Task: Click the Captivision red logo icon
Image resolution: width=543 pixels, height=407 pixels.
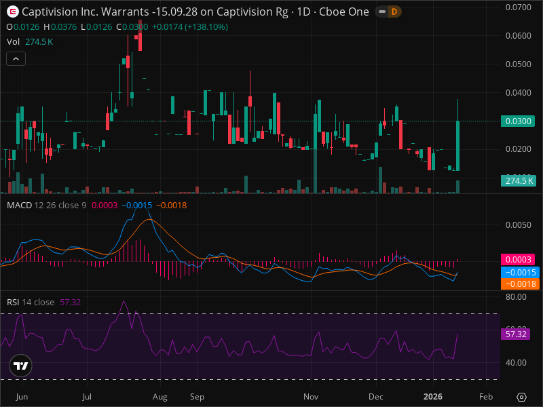Action: [x=13, y=12]
